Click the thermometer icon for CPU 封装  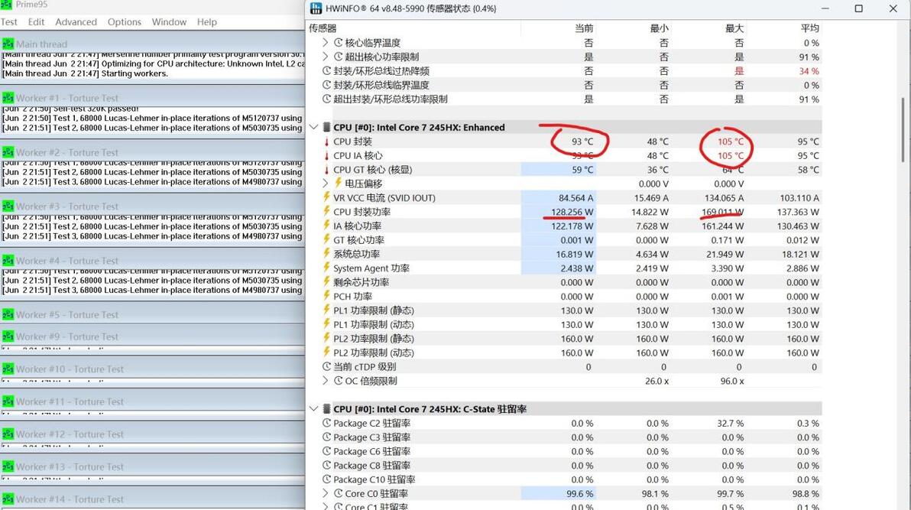pyautogui.click(x=326, y=142)
